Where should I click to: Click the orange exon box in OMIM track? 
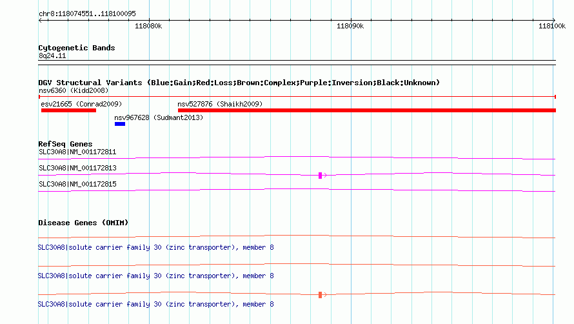tap(321, 295)
